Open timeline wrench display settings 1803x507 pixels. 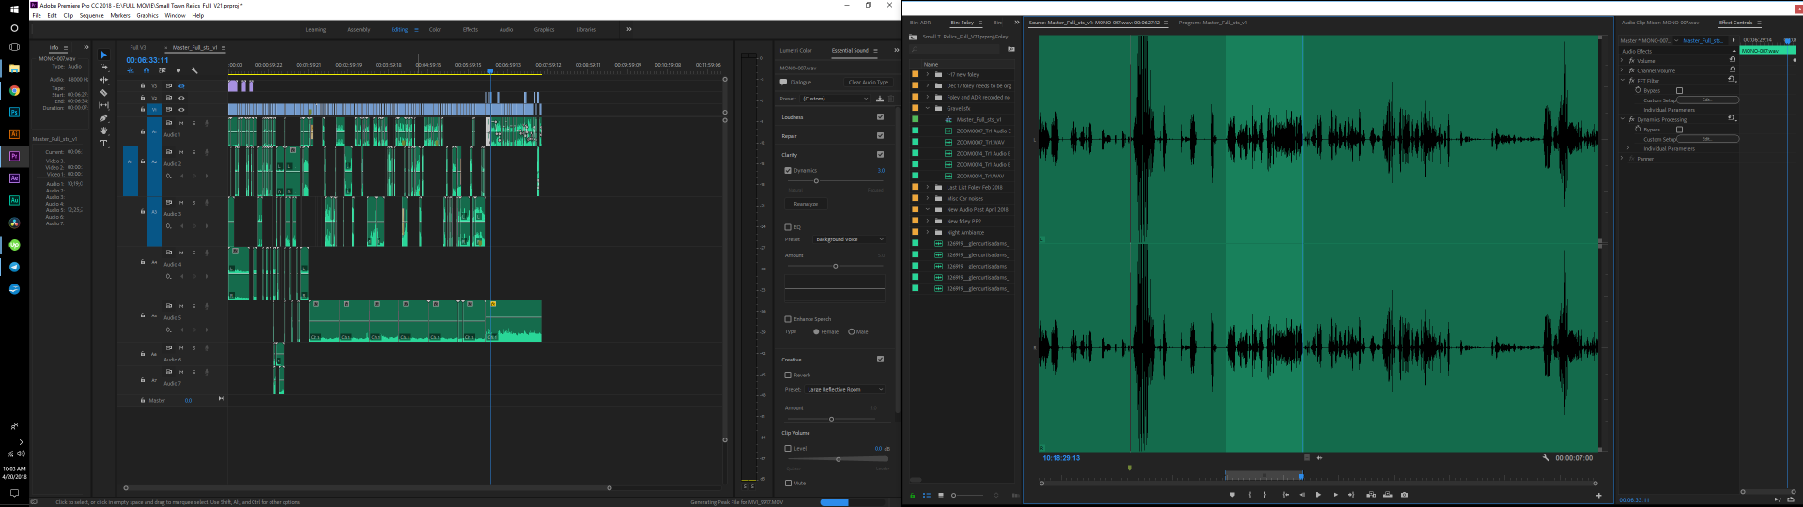tap(194, 70)
